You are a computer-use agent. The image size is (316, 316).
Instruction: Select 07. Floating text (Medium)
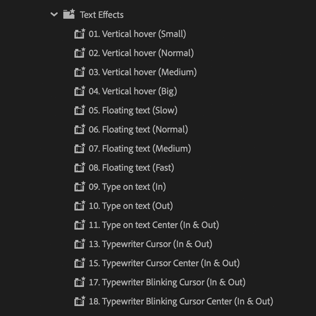click(x=140, y=148)
